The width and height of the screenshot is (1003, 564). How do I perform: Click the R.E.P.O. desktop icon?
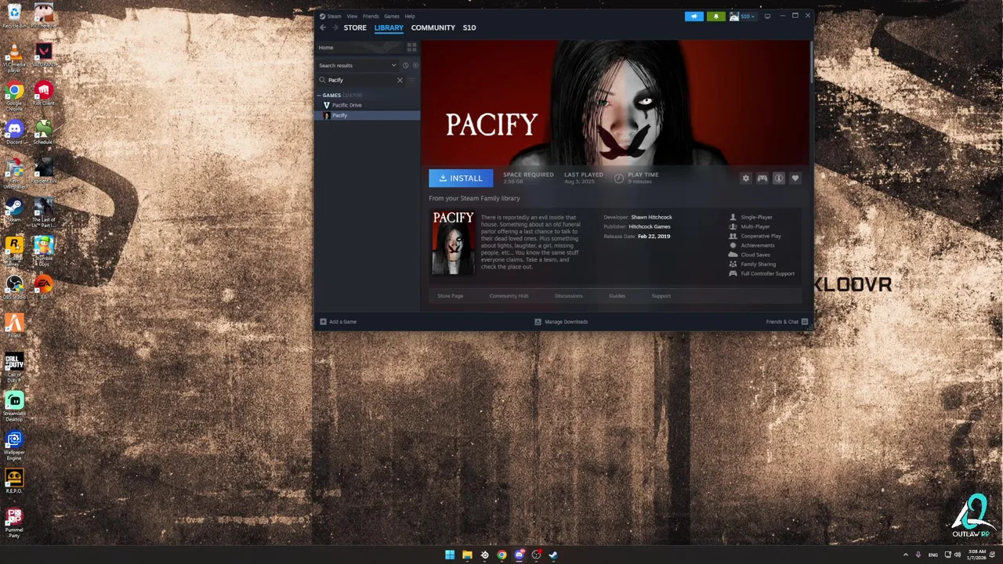[14, 480]
